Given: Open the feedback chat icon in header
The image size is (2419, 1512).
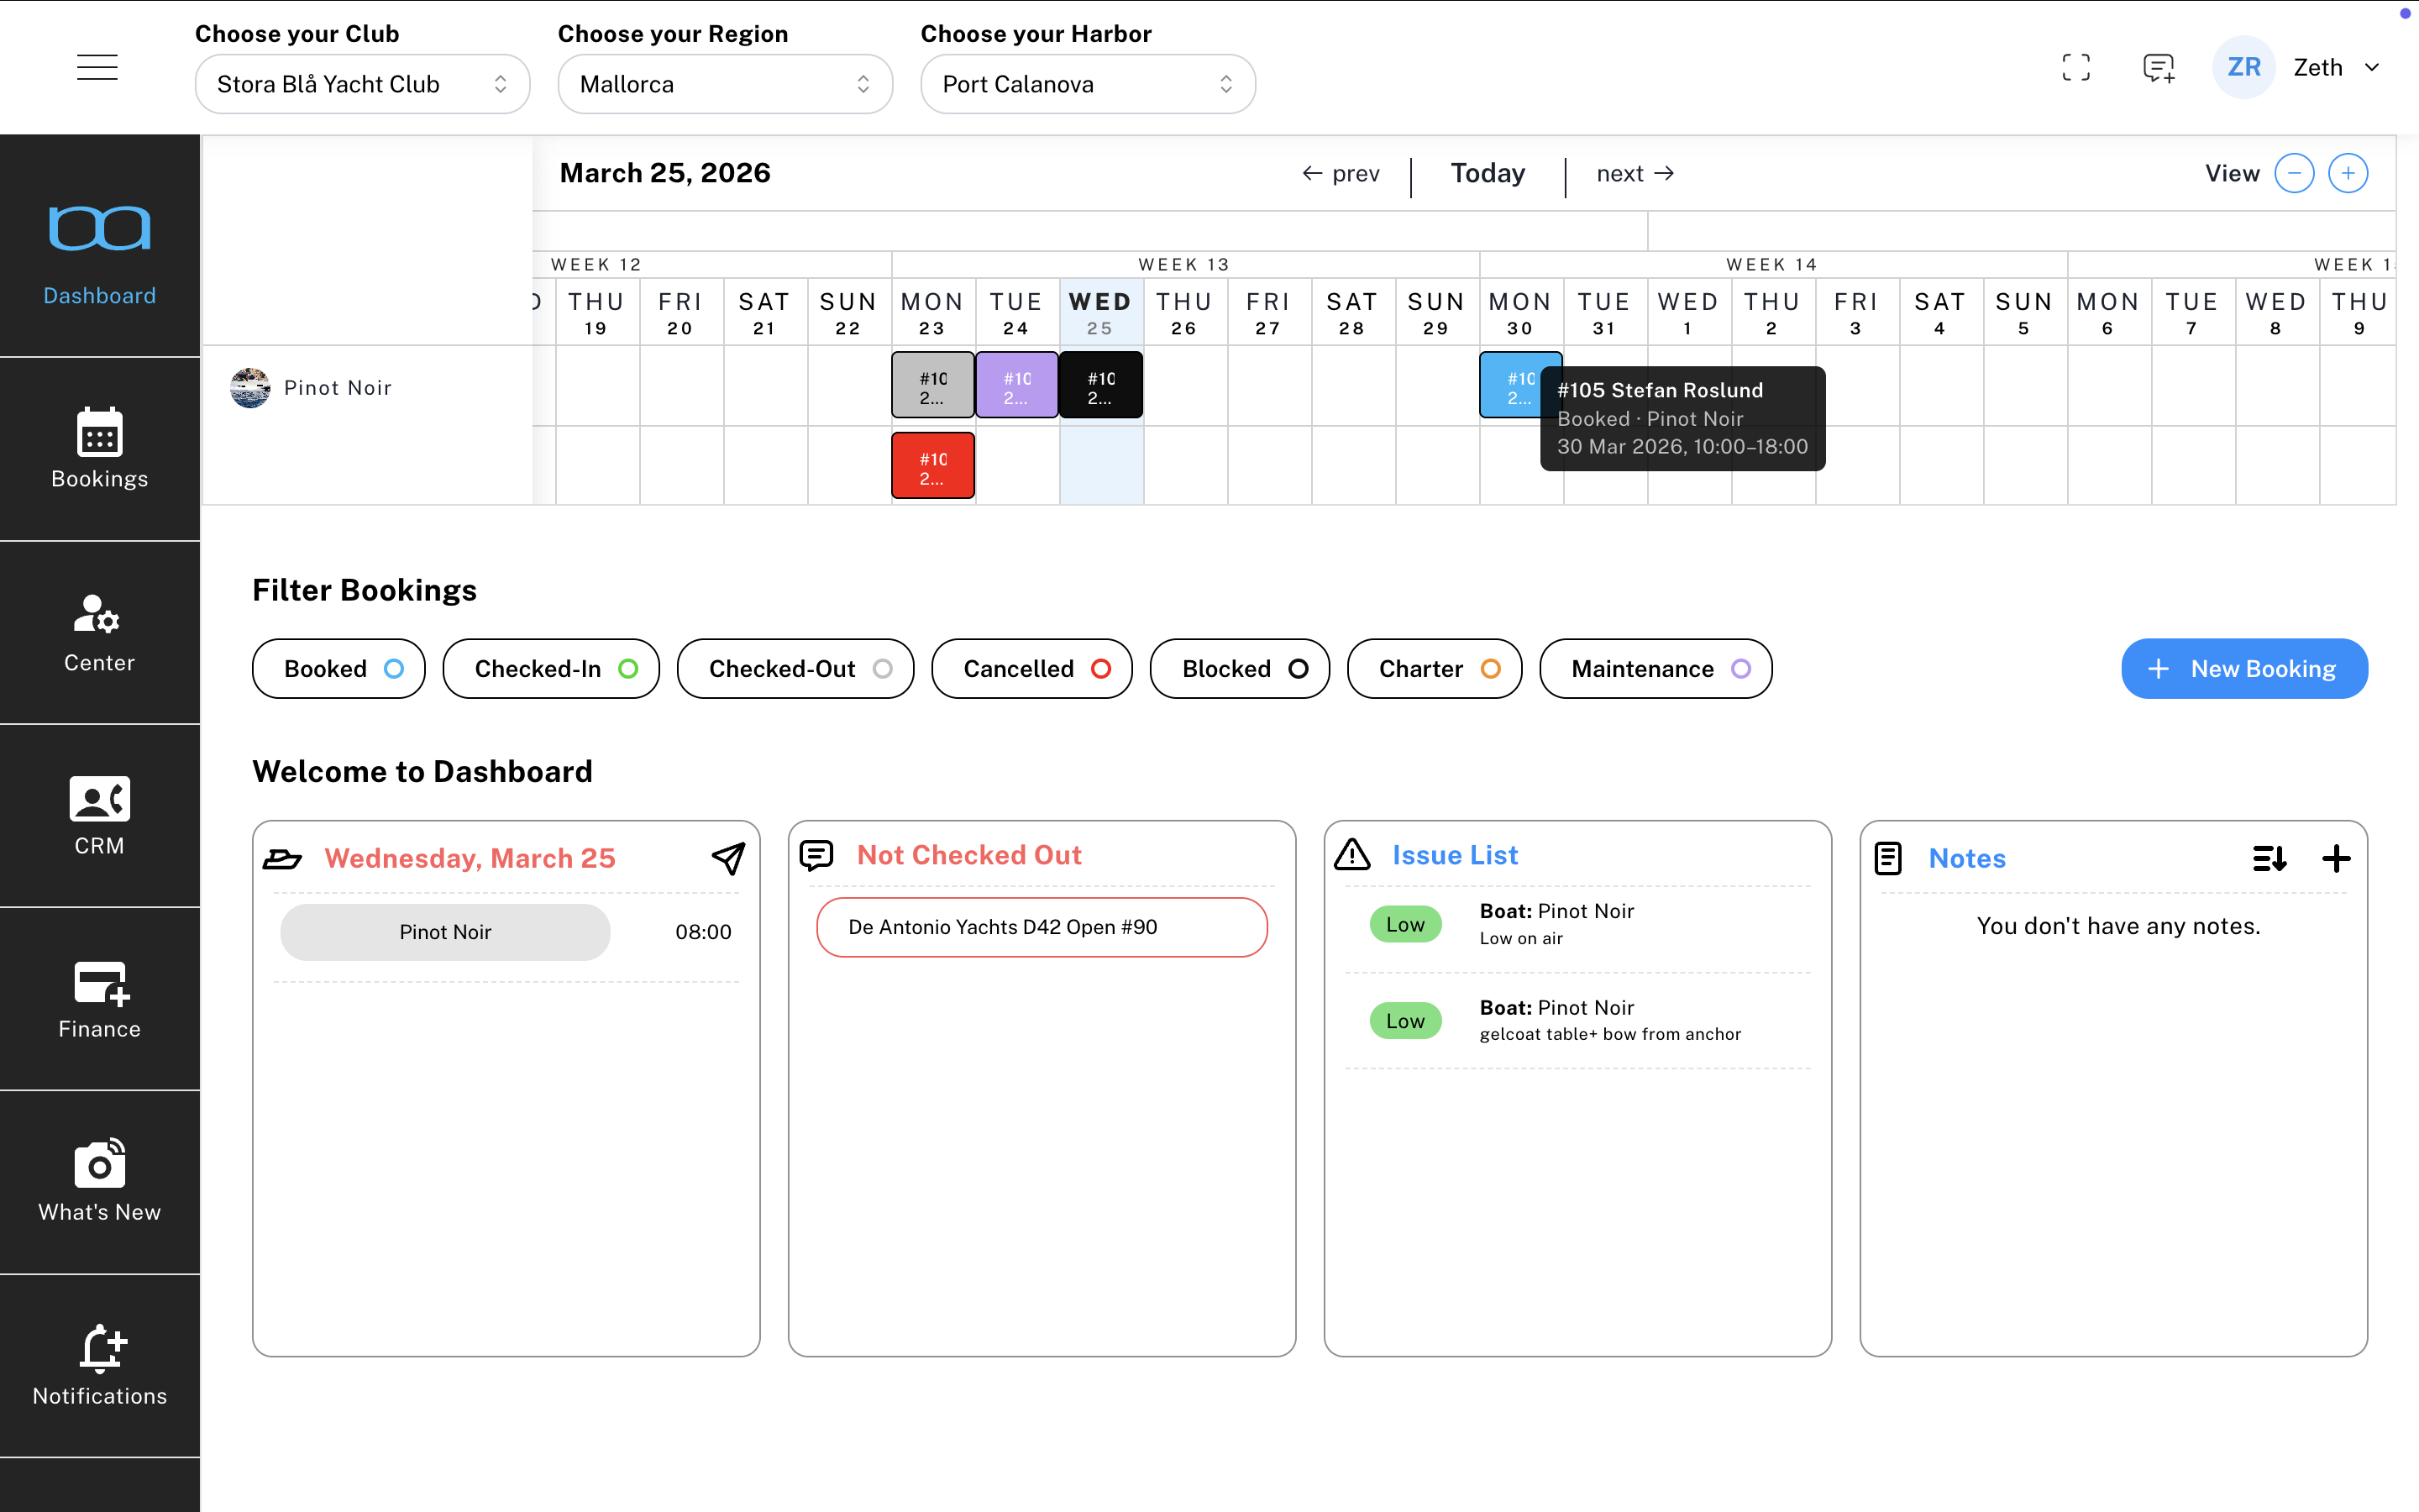Looking at the screenshot, I should pos(2158,67).
